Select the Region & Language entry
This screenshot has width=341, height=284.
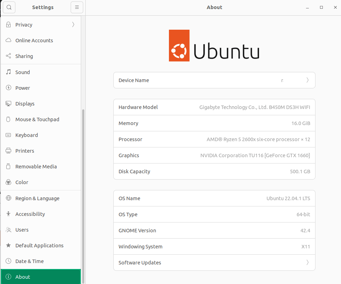37,198
